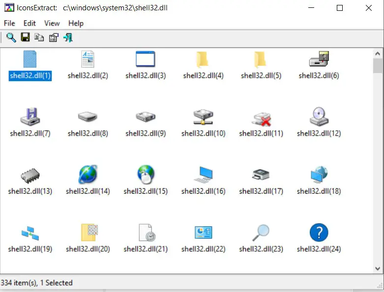384x292 pixels.
Task: Select the globe with mouse icon shell32.dll(15)
Action: click(x=146, y=175)
